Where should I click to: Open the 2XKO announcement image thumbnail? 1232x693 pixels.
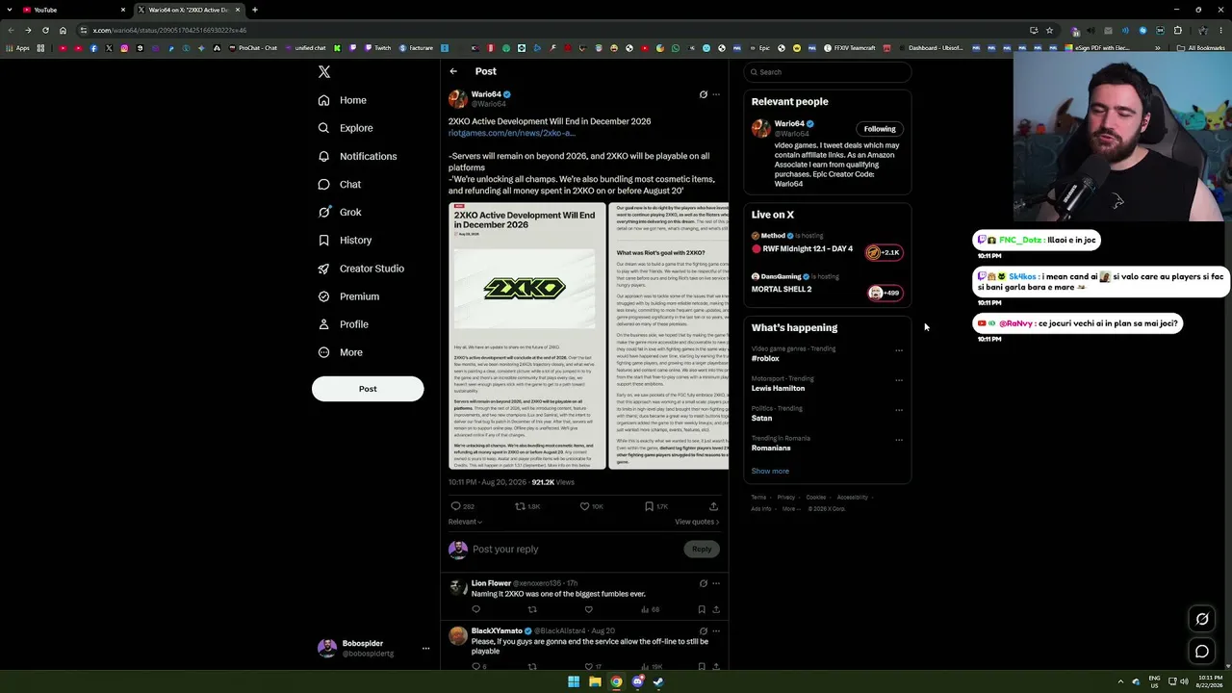click(x=527, y=336)
